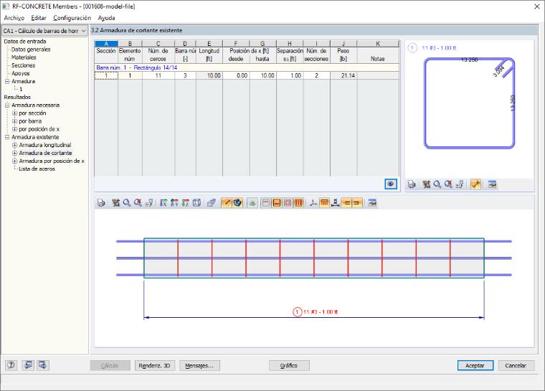Toggle the square stirrup outline display button
The height and width of the screenshot is (391, 545).
(288, 203)
